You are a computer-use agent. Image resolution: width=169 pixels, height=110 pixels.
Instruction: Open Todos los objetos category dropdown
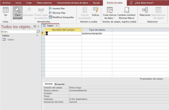point(35,27)
